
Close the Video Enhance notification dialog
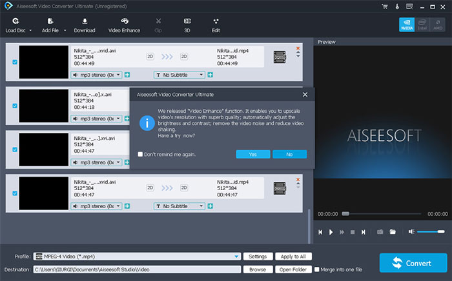pos(305,94)
